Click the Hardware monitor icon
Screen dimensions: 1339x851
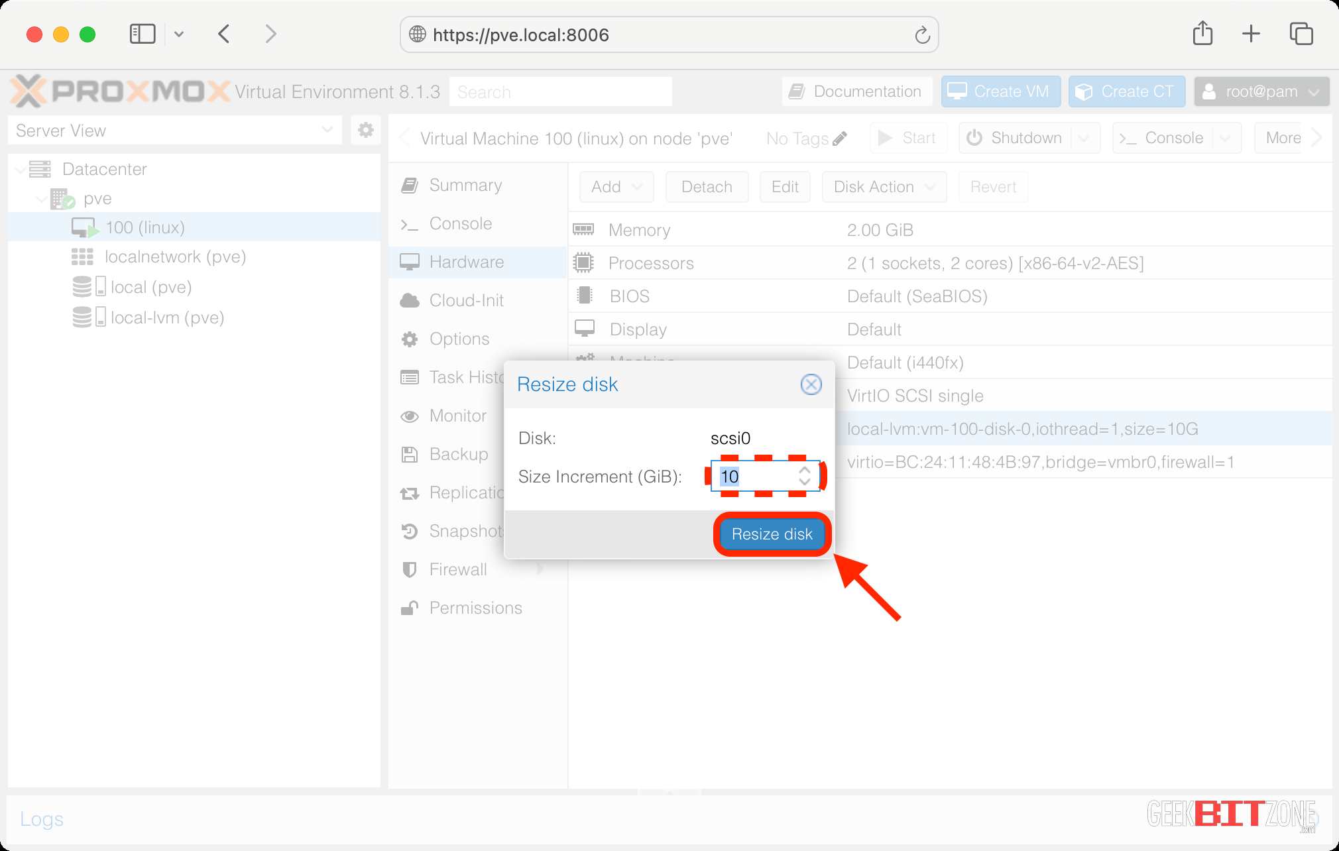[410, 262]
